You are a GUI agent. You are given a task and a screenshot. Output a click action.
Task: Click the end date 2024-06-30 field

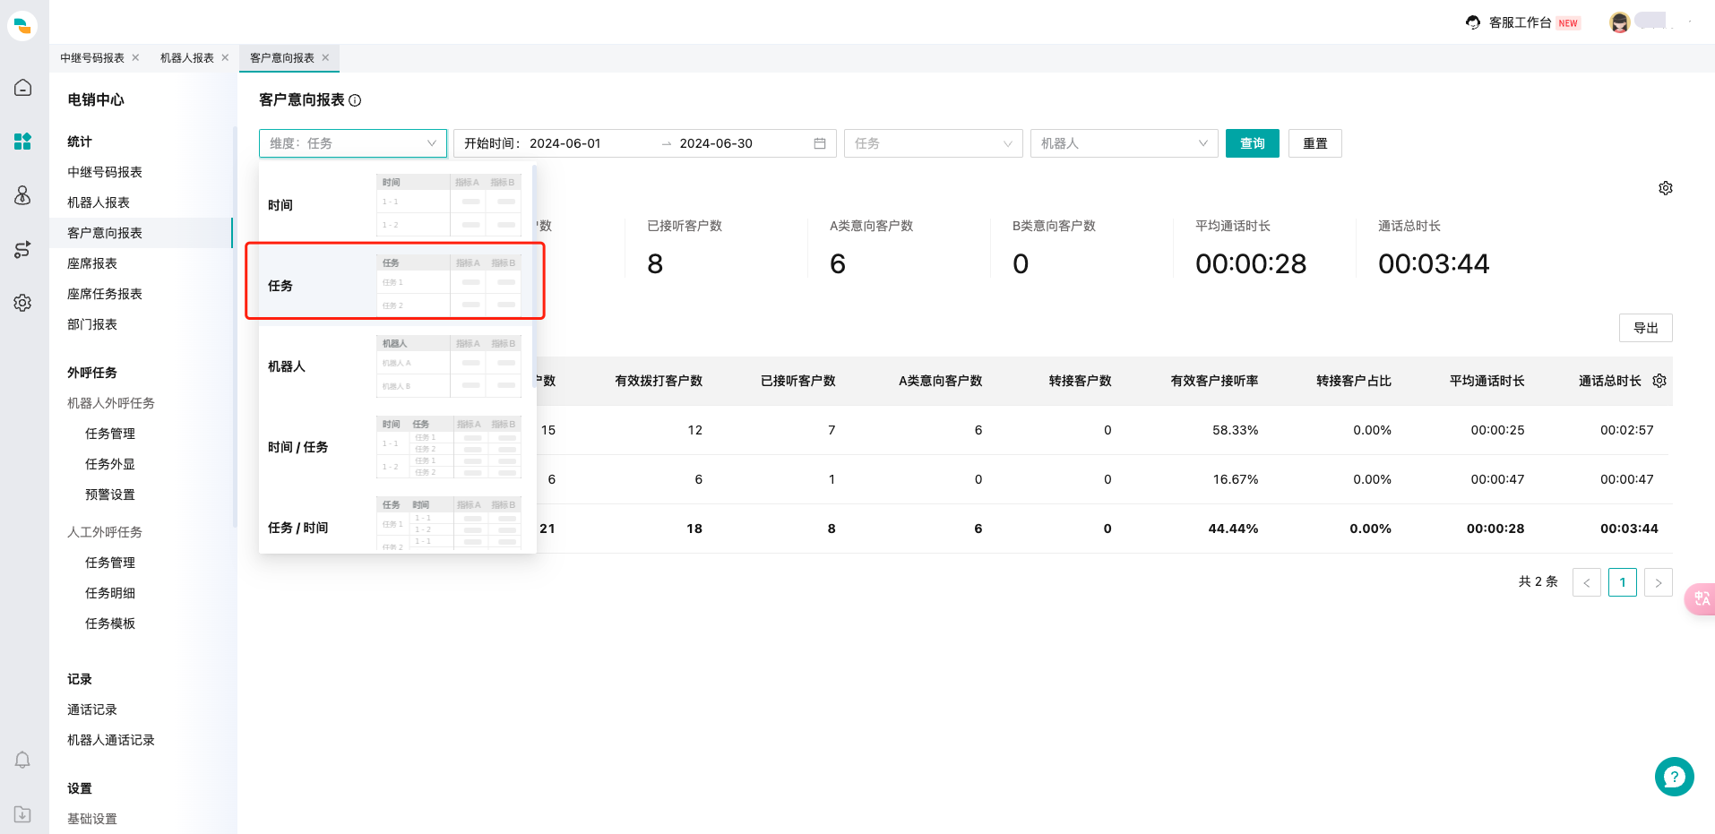click(x=716, y=143)
